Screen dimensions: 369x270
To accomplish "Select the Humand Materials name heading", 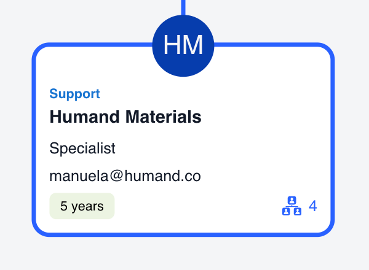I will click(x=125, y=116).
